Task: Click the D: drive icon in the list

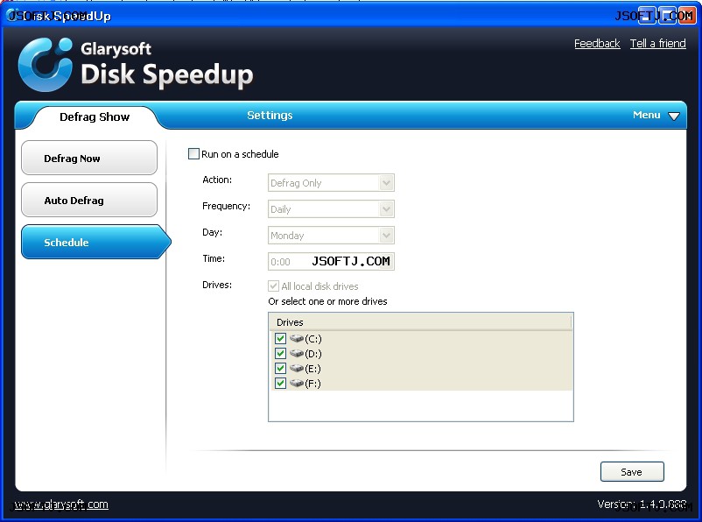Action: click(x=297, y=354)
